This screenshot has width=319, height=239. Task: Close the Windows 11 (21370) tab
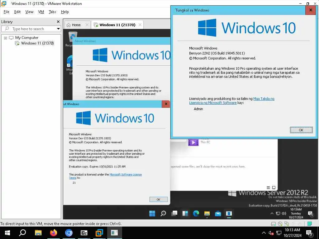[x=140, y=25]
